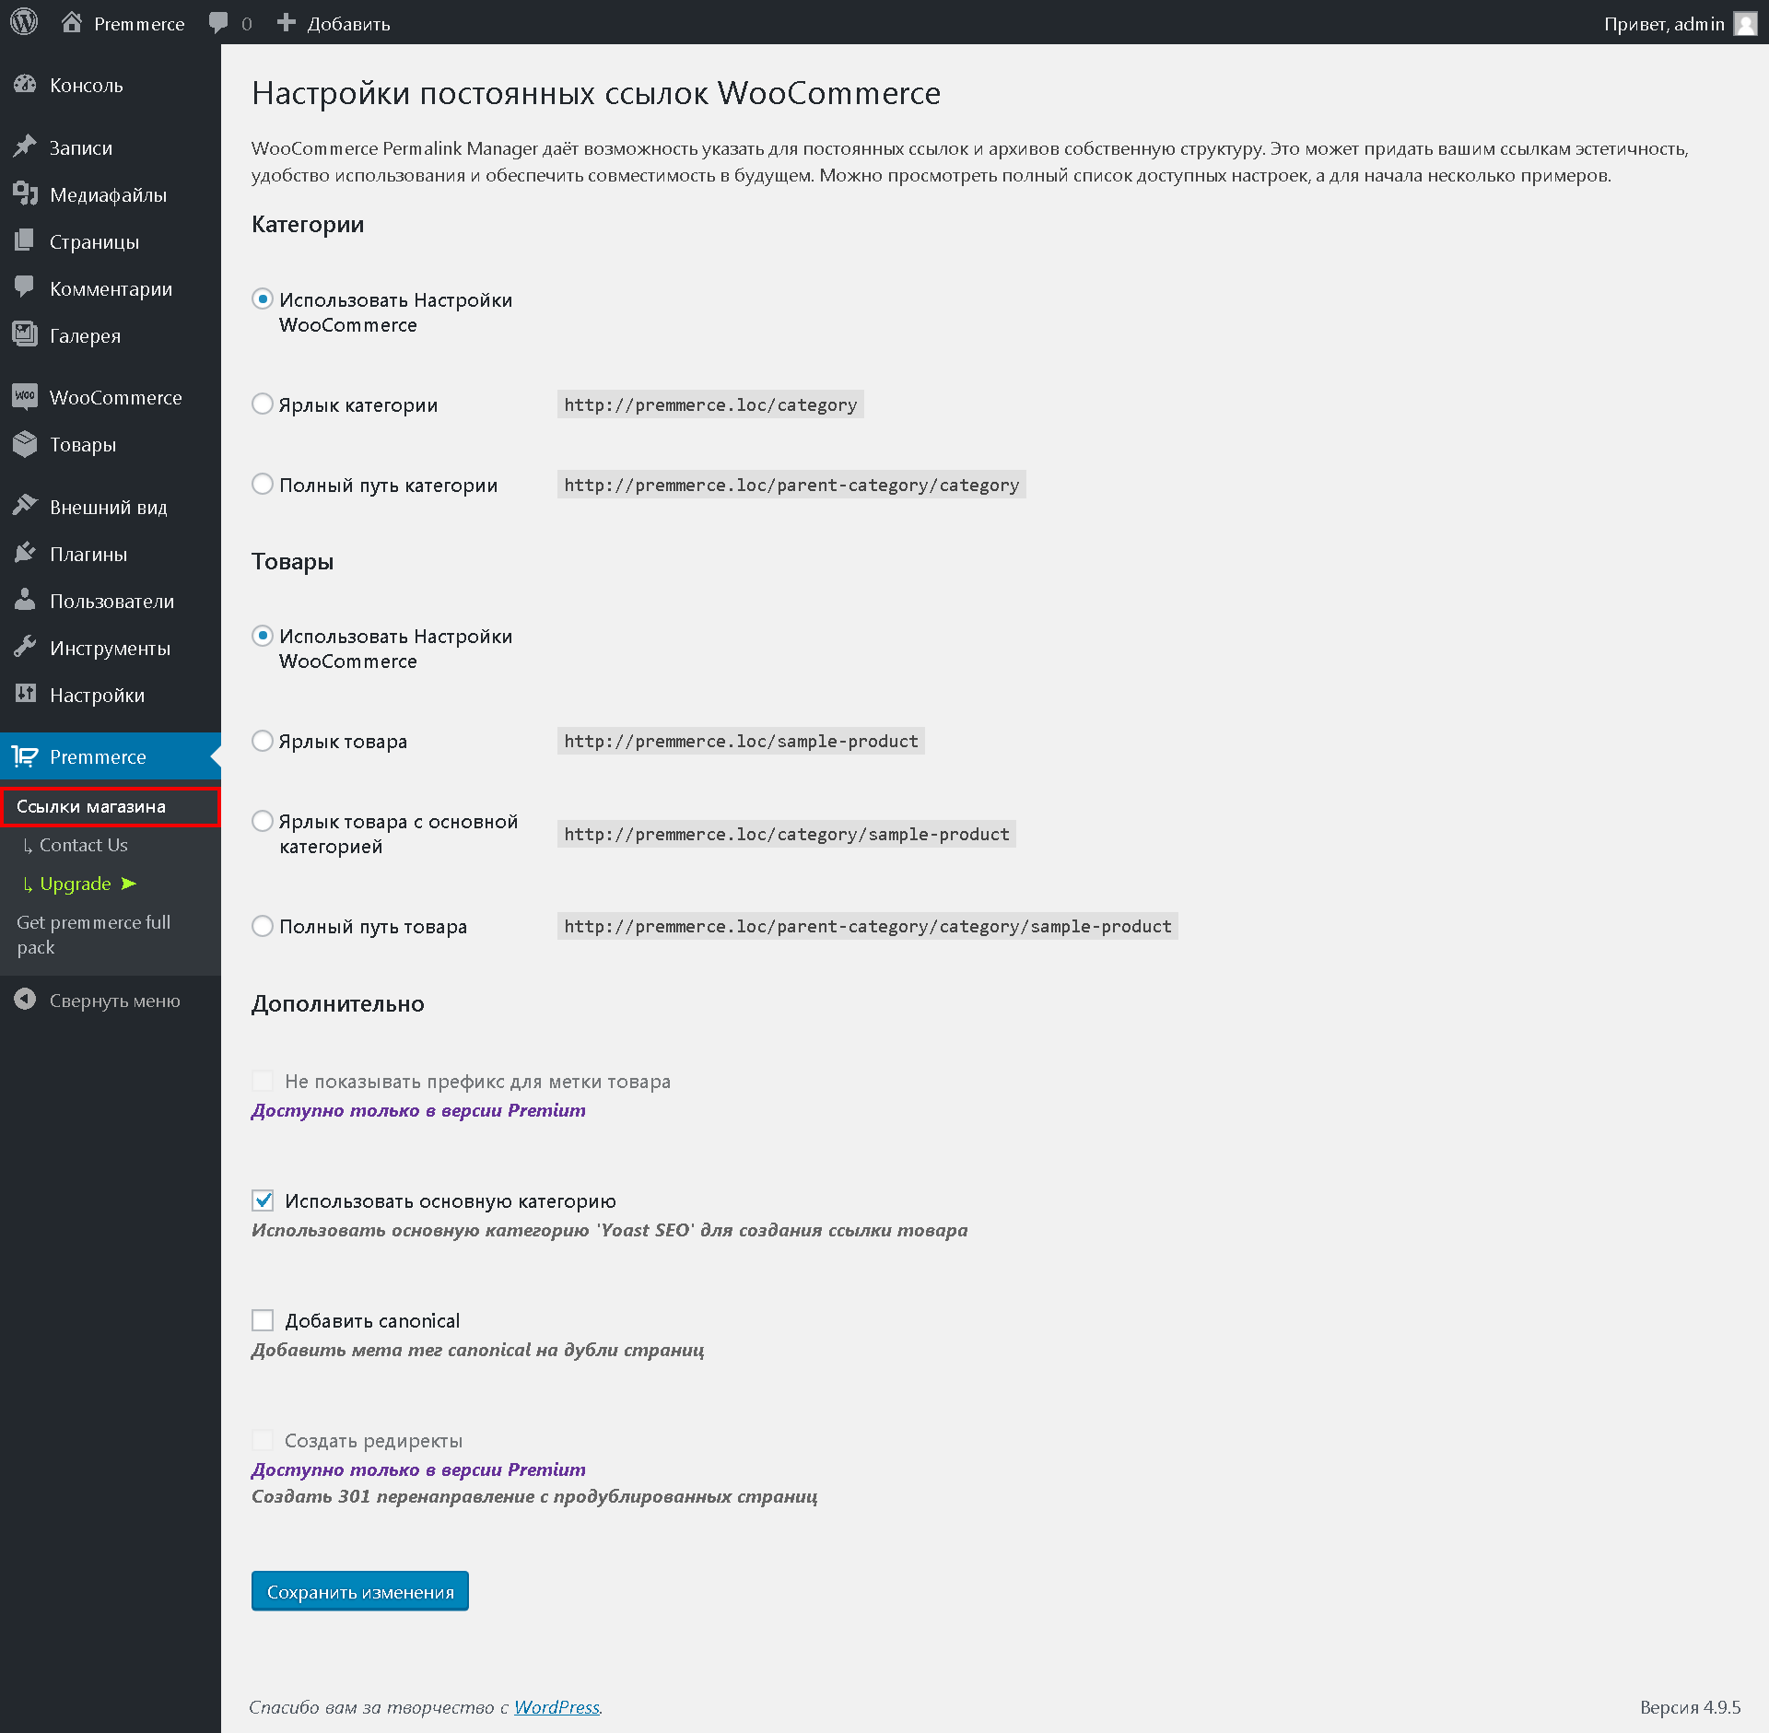Open the WordPress link in footer
1769x1733 pixels.
(x=556, y=1707)
